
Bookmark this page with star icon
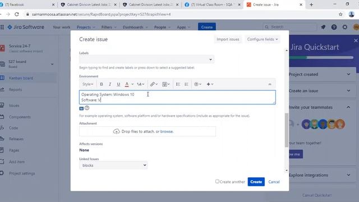(x=340, y=14)
